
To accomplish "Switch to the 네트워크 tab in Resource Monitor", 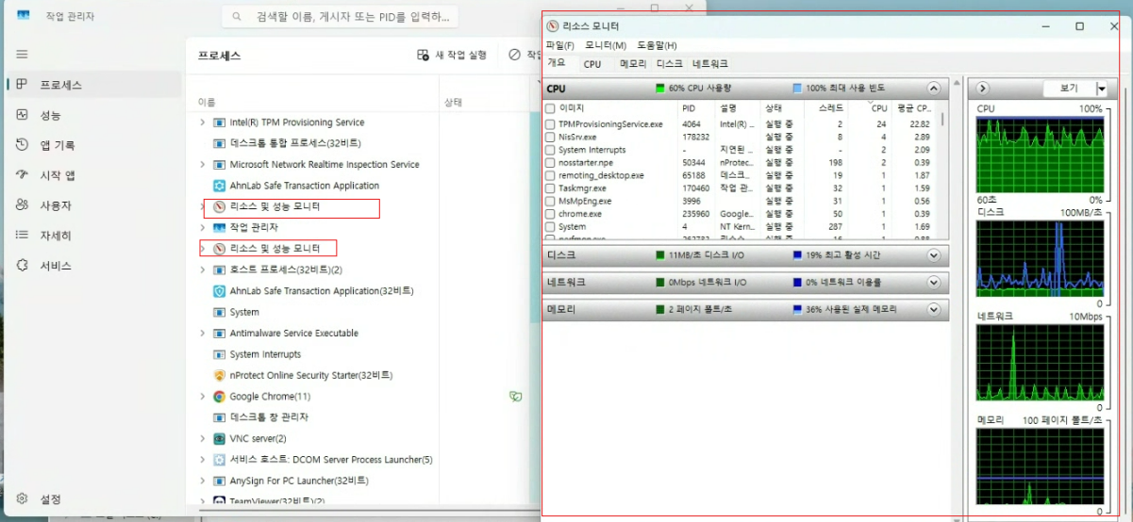I will [710, 64].
